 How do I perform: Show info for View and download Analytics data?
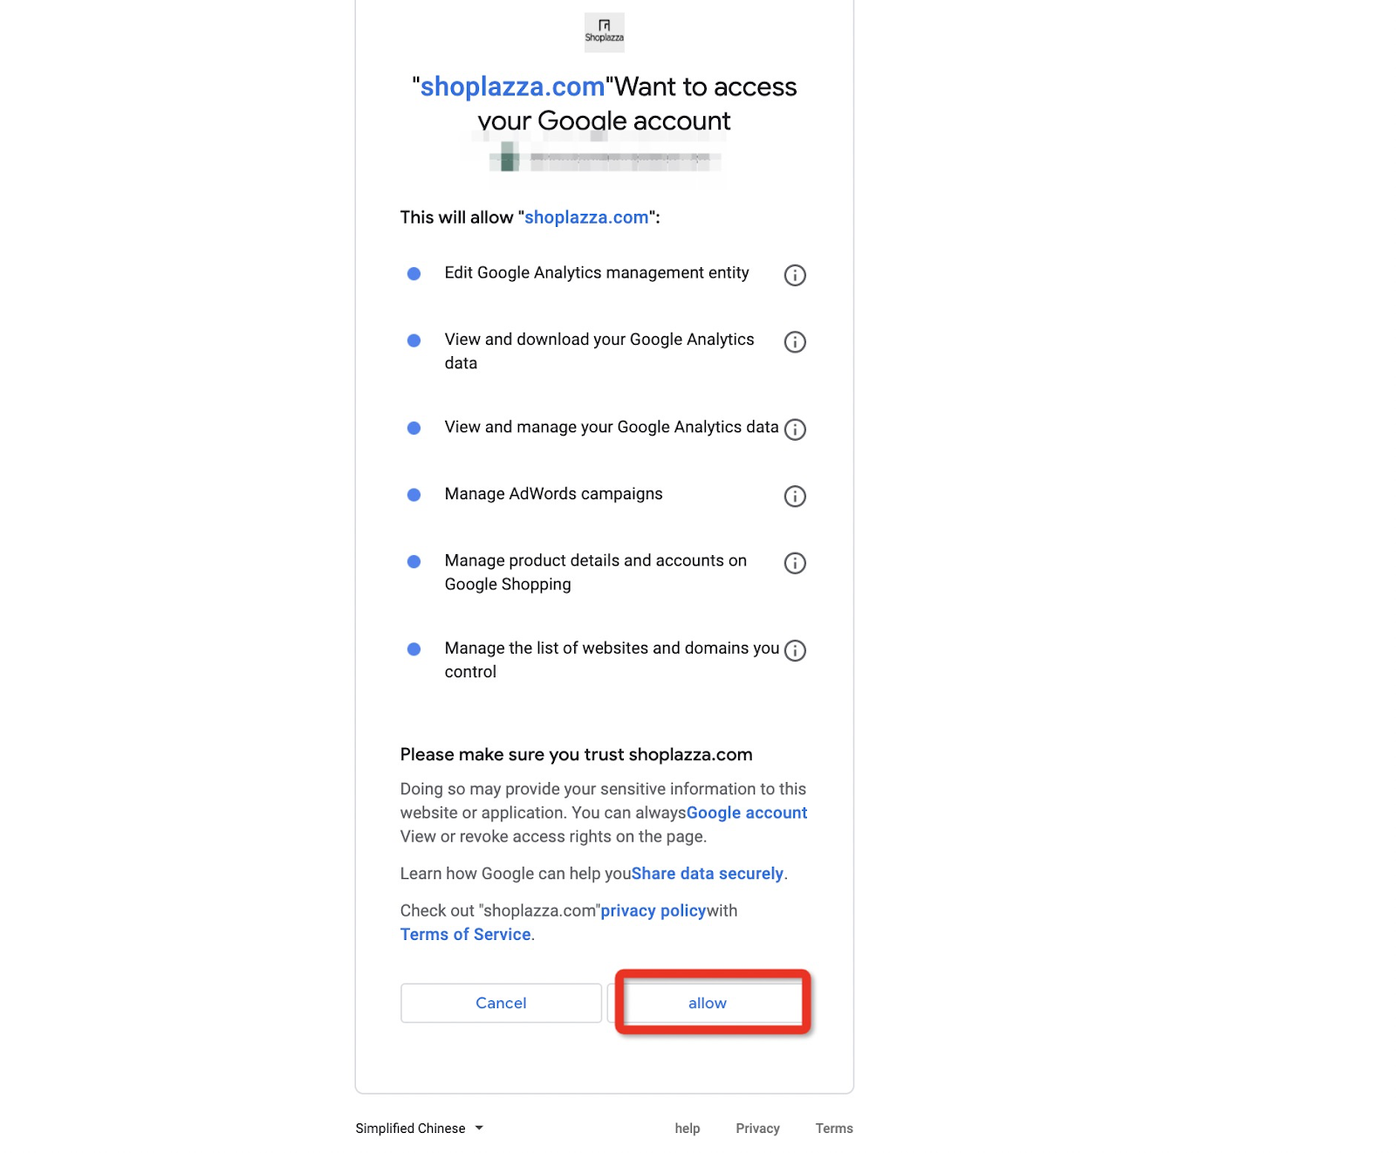click(795, 342)
